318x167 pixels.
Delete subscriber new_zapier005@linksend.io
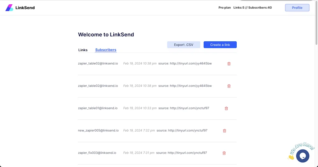click(225, 131)
